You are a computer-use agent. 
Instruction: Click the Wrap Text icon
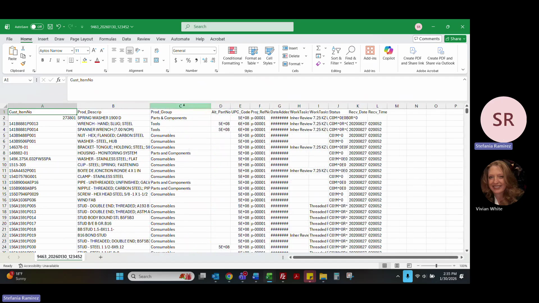click(157, 50)
